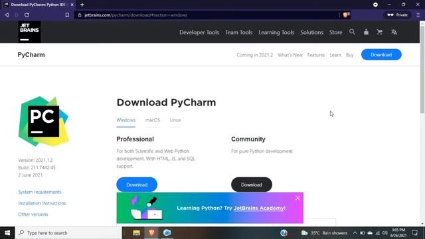
Task: Open File Explorer from taskbar
Action: [x=136, y=233]
